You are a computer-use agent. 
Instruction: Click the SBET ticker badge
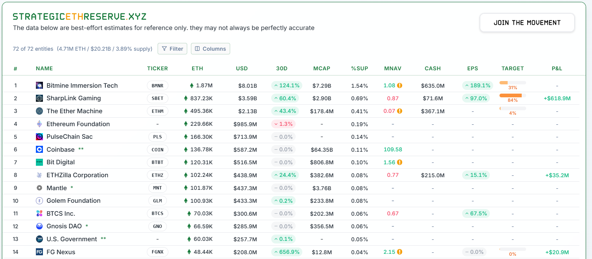point(158,98)
